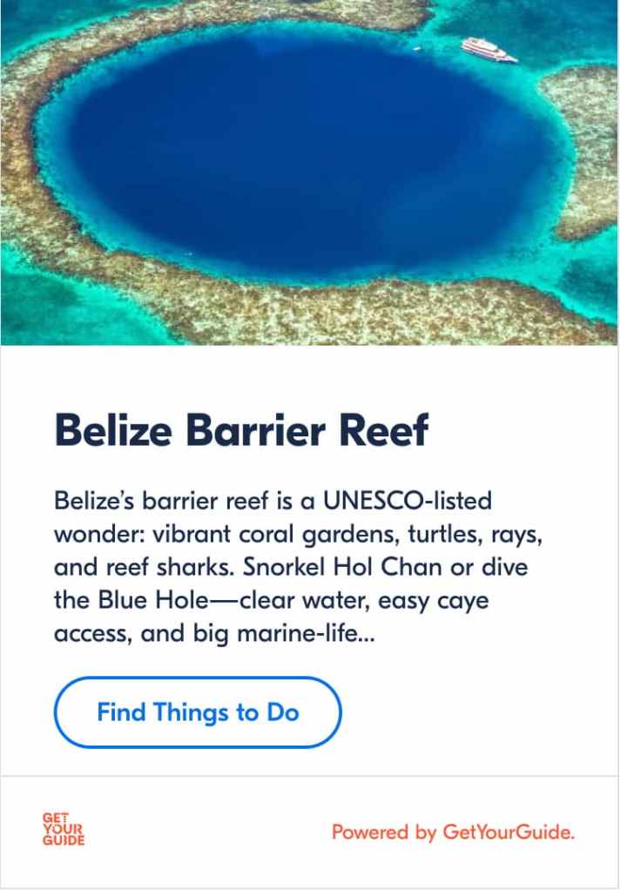Click the Find Things to Do button

[198, 712]
